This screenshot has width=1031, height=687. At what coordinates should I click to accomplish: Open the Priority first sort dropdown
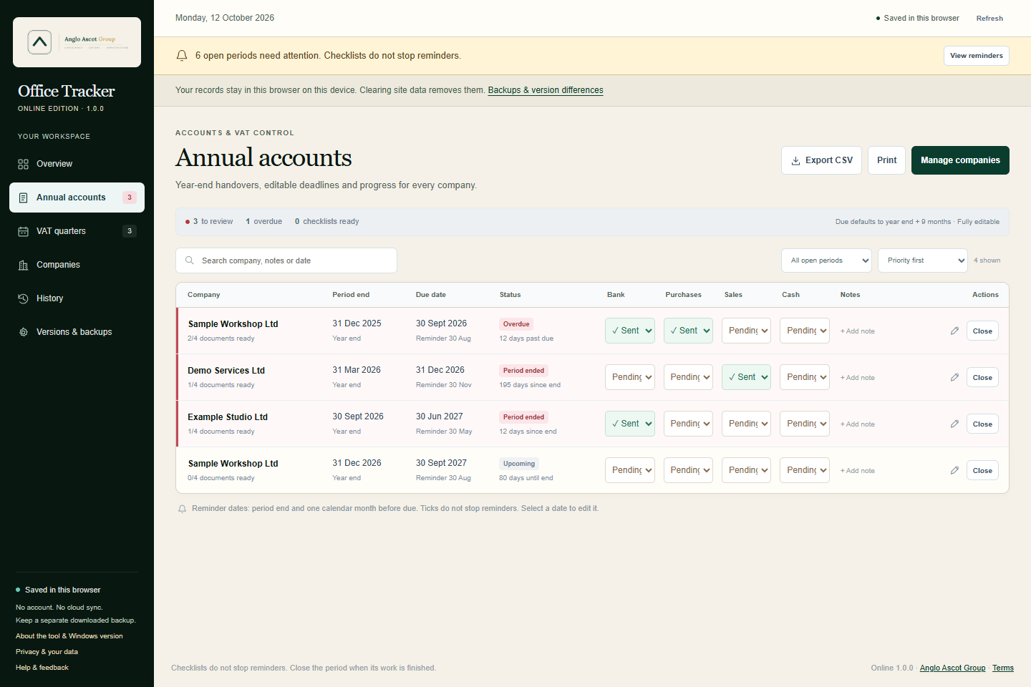click(923, 260)
